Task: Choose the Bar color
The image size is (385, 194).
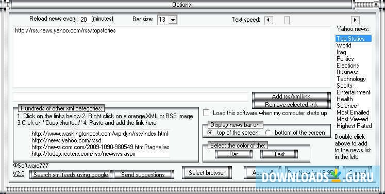Action: (233, 154)
